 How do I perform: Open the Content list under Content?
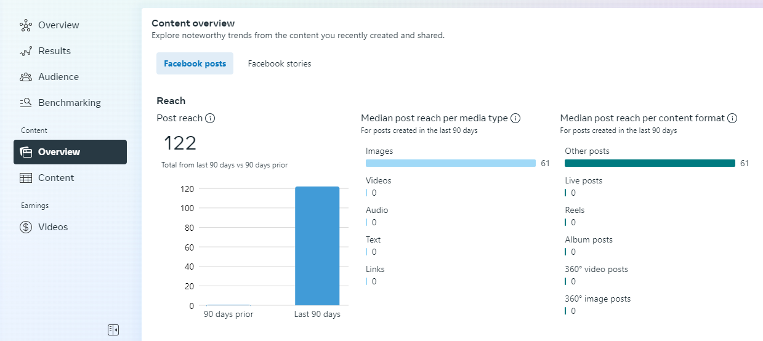click(56, 178)
